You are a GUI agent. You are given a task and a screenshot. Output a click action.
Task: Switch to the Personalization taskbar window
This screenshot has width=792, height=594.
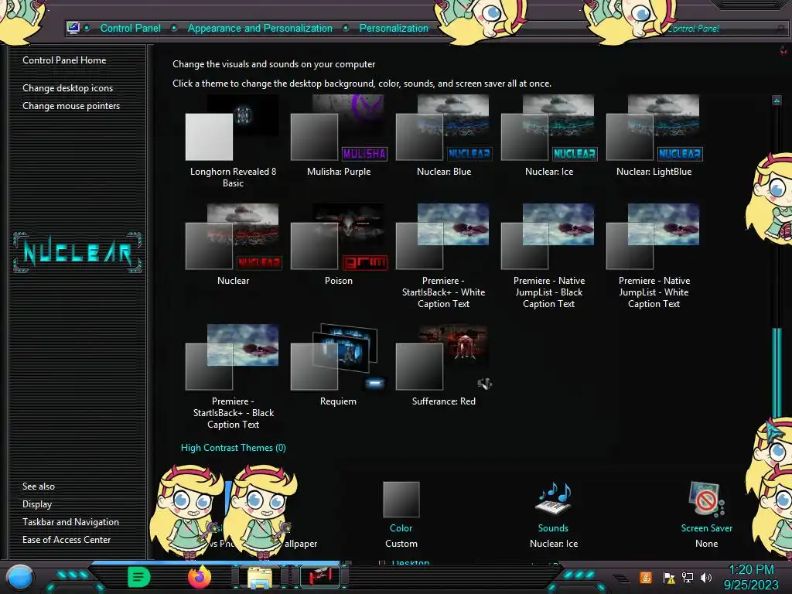[x=320, y=577]
